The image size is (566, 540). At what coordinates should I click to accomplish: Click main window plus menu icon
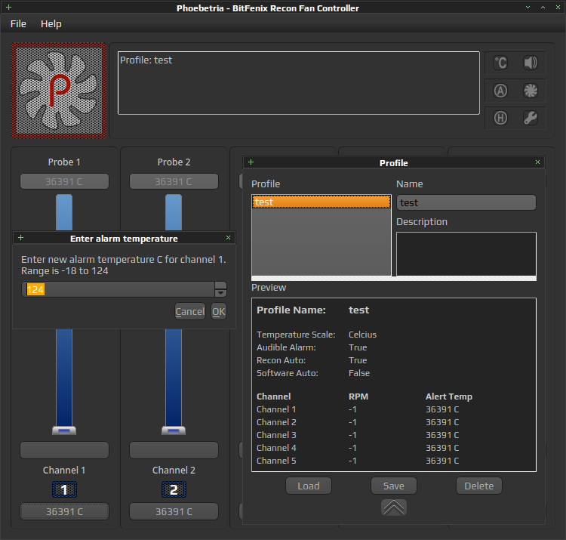(x=8, y=8)
